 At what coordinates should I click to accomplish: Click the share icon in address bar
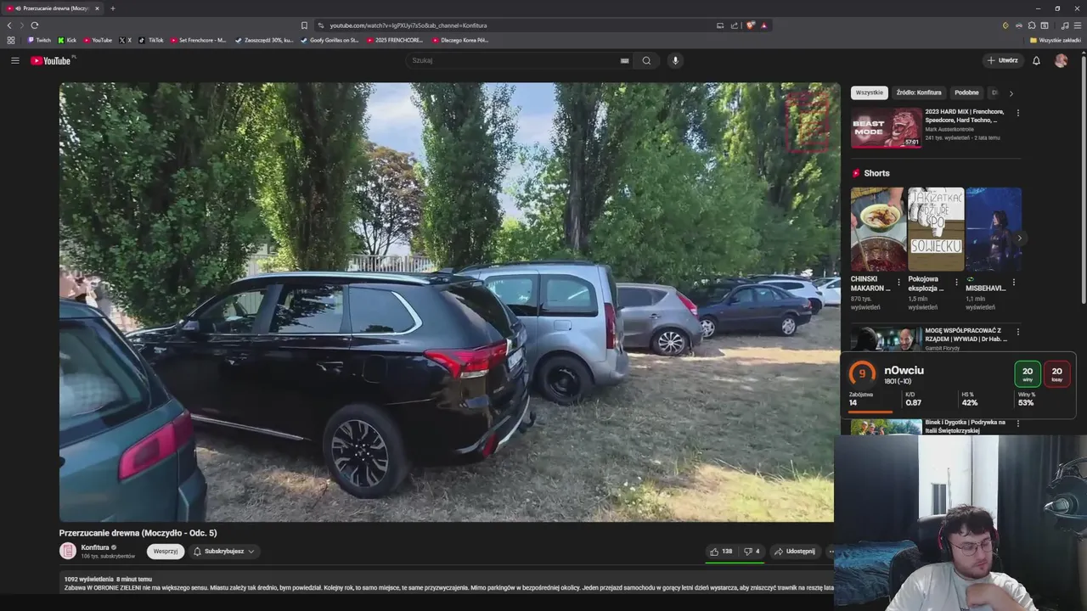pos(735,25)
